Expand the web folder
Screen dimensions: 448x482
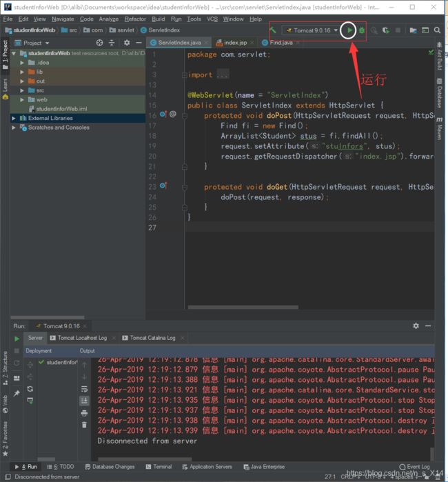tap(22, 99)
